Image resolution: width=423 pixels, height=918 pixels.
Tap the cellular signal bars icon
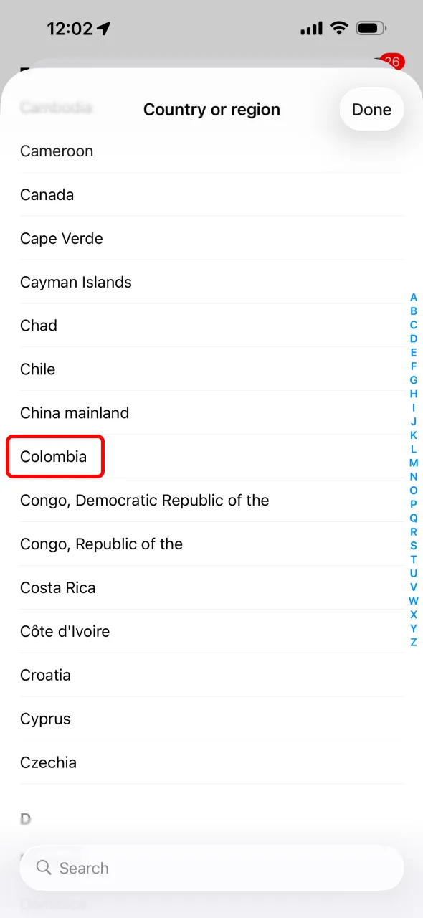pyautogui.click(x=311, y=29)
